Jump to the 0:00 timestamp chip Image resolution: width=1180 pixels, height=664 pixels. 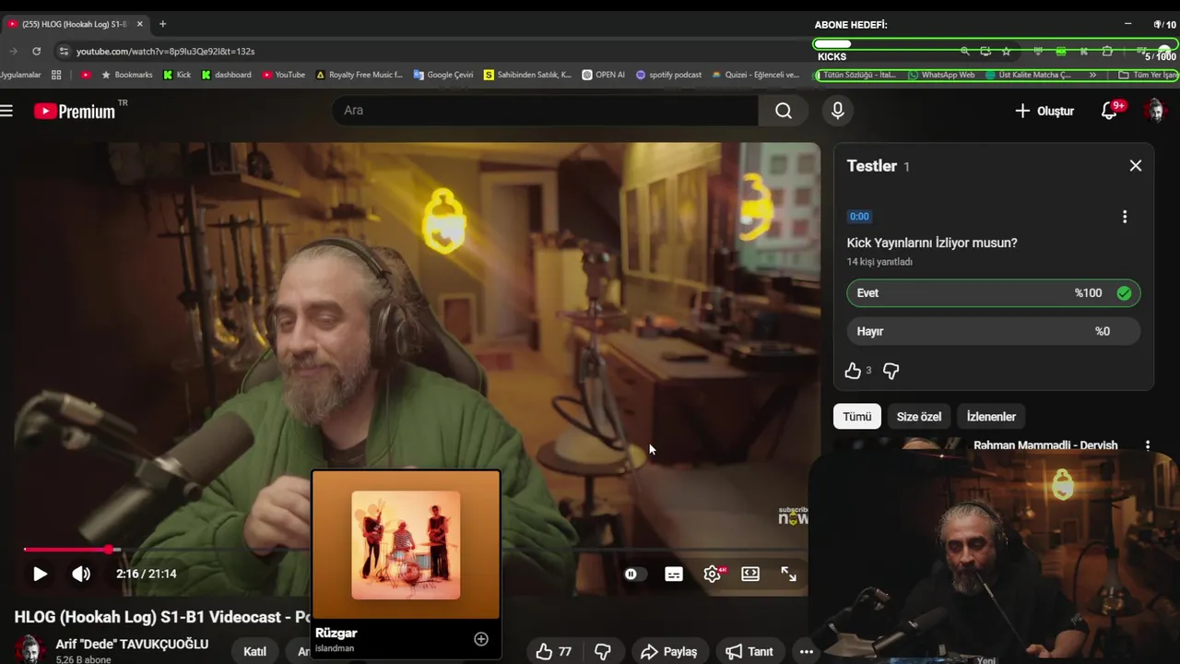click(859, 216)
